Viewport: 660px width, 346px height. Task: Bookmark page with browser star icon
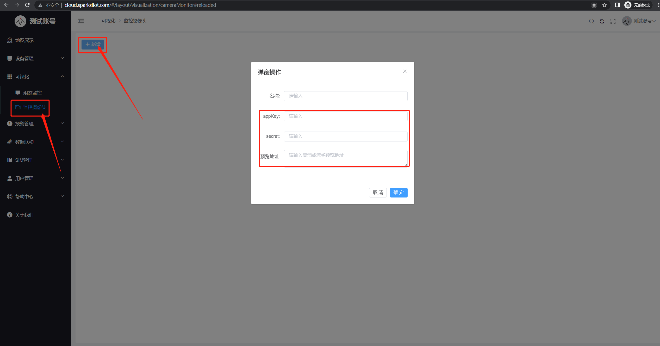(x=605, y=5)
